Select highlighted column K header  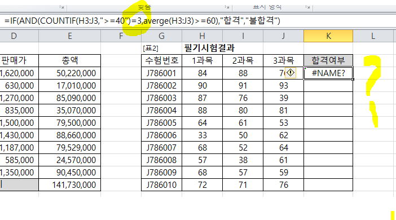(328, 36)
